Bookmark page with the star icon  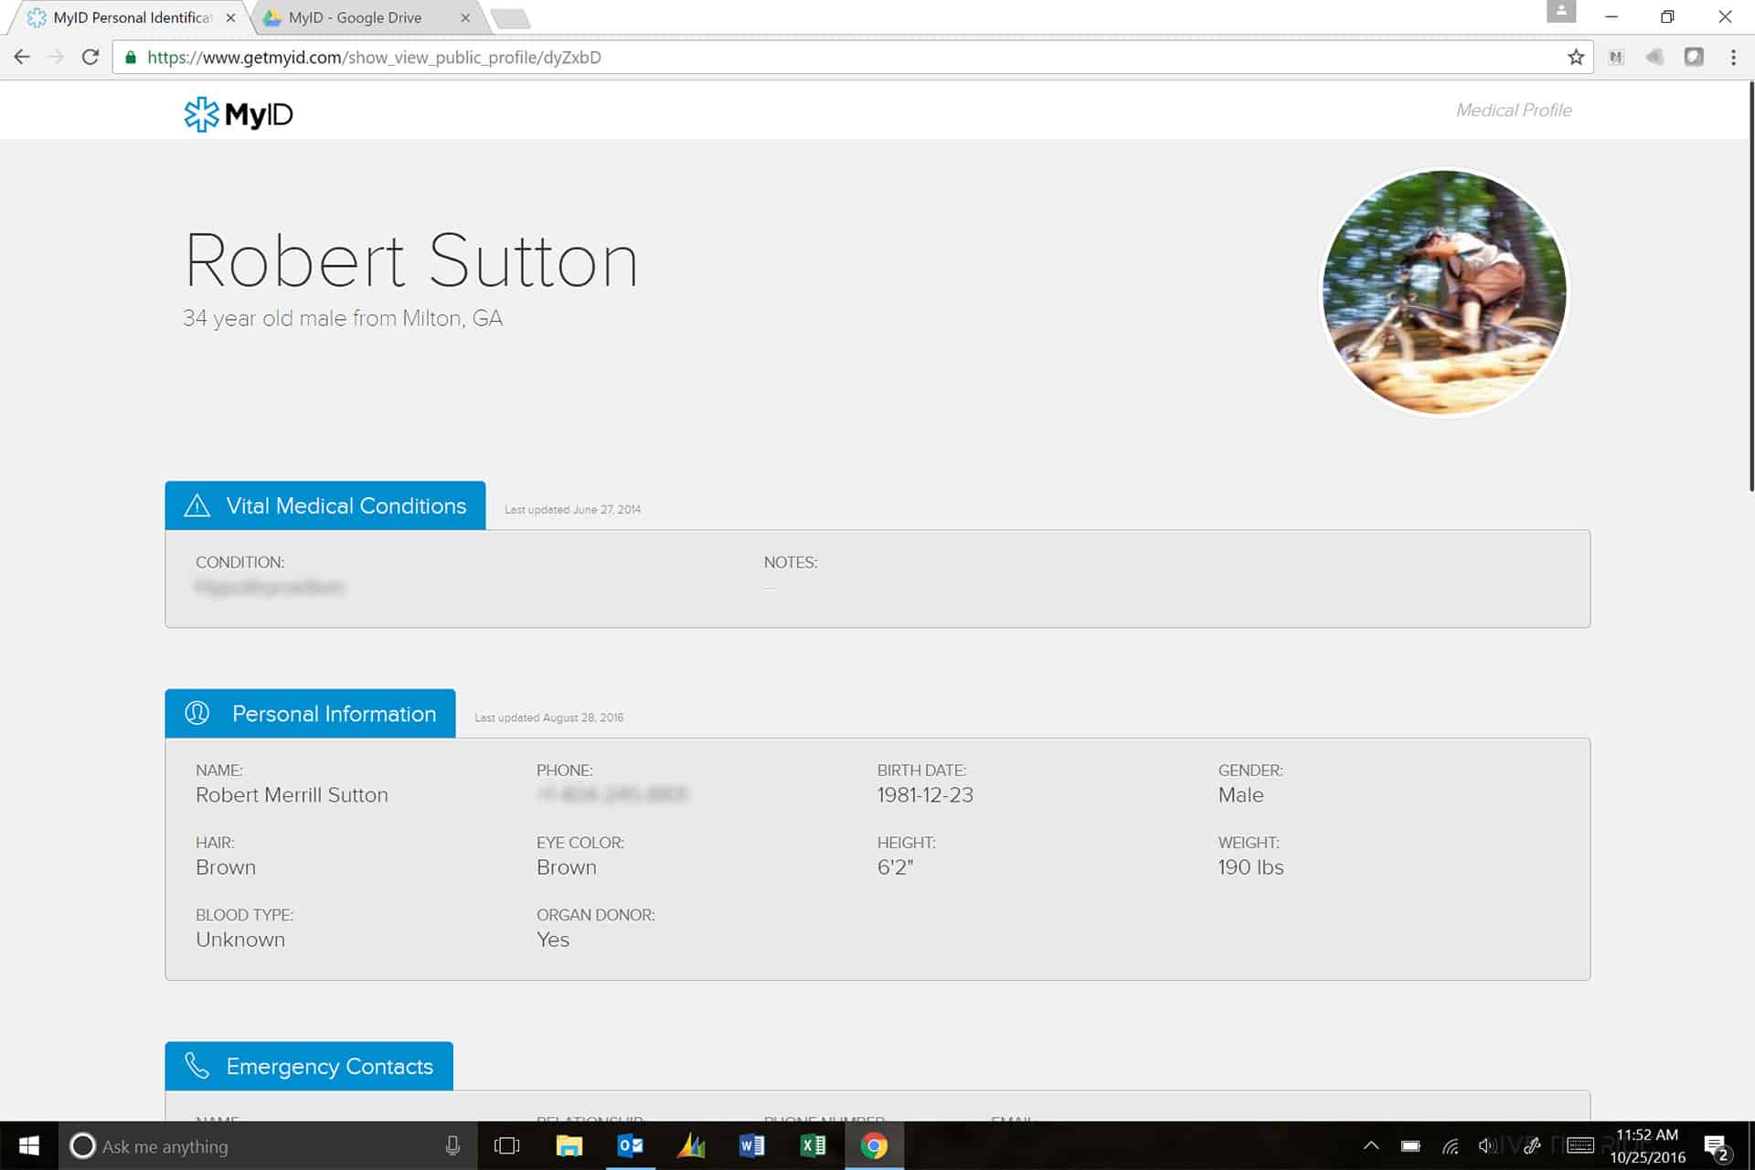tap(1576, 57)
